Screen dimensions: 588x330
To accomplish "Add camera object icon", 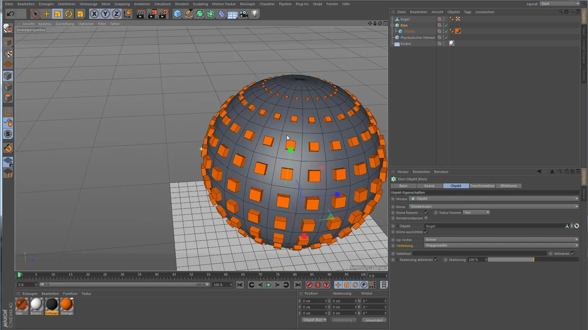I will tap(244, 14).
